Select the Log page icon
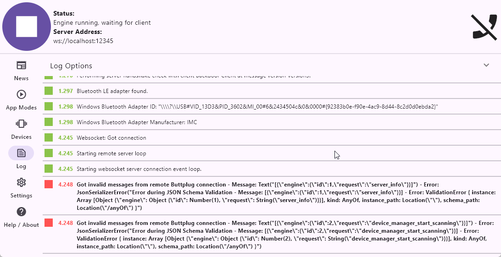 pyautogui.click(x=21, y=153)
